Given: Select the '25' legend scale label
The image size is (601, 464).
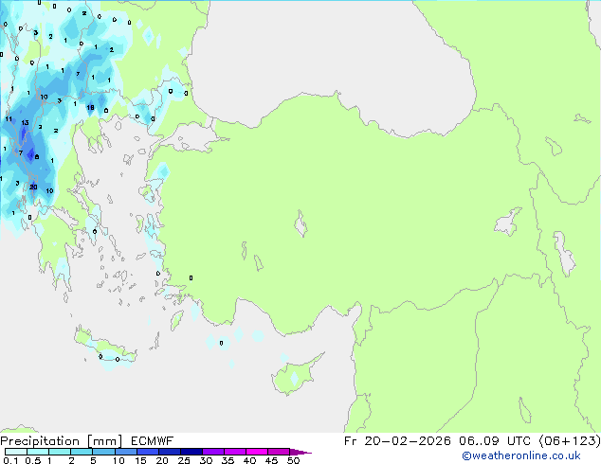Looking at the screenshot, I should coord(184,460).
